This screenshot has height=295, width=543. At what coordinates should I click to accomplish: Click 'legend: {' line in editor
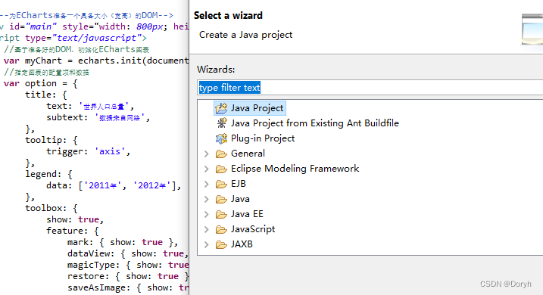click(48, 174)
